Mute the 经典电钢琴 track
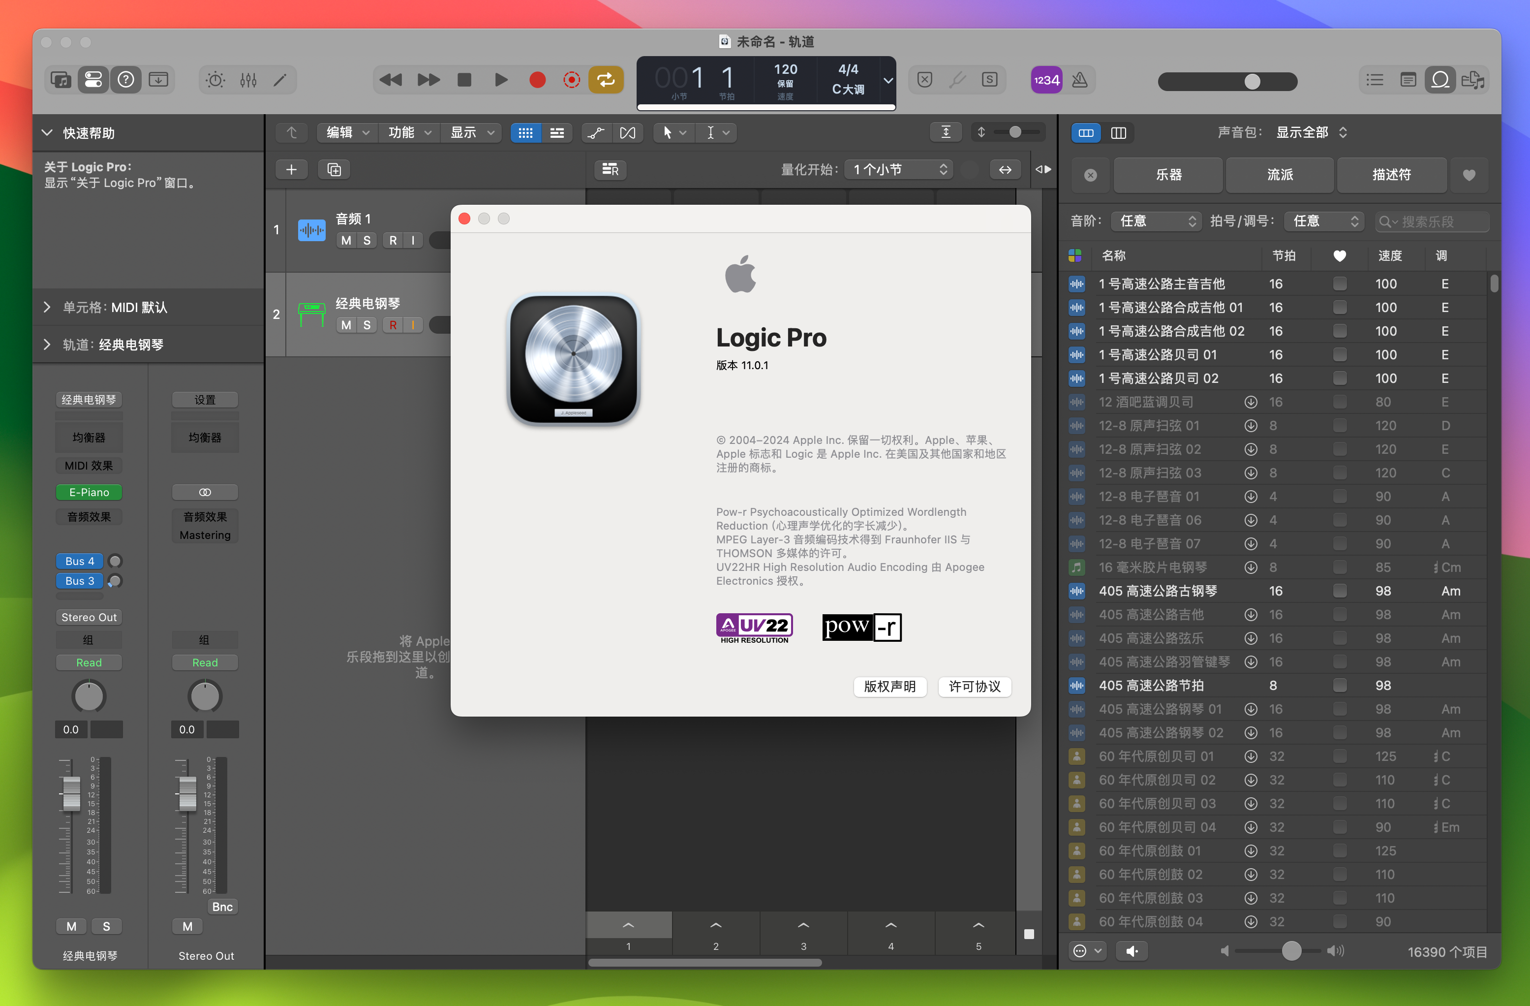1530x1006 pixels. 346,325
